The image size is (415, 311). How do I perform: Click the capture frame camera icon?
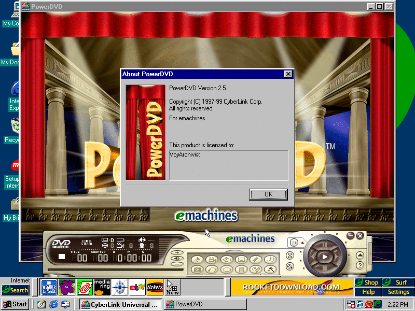(x=197, y=269)
